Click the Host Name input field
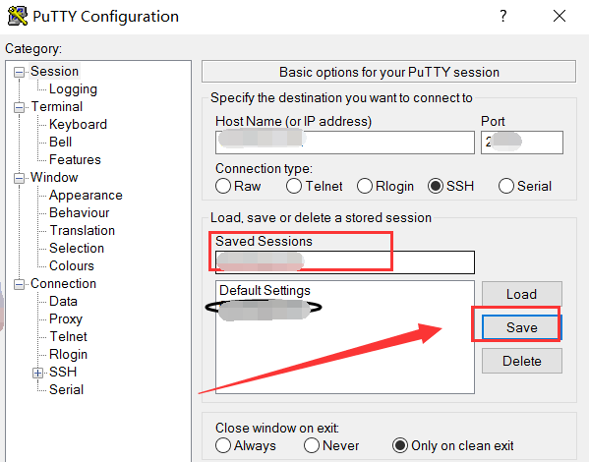Viewport: 589px width, 462px height. pos(345,143)
